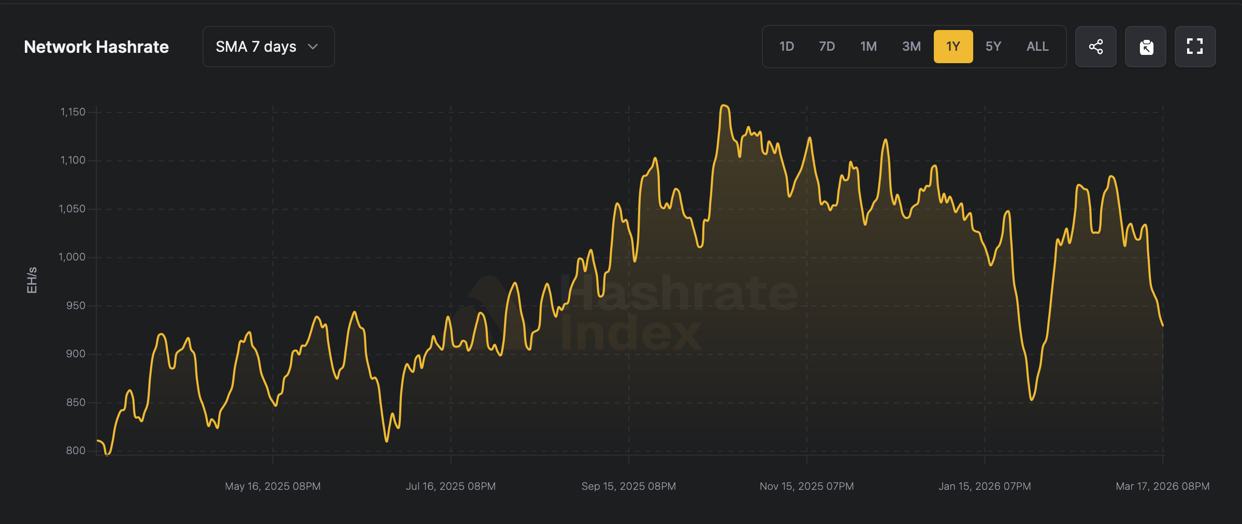Click the highlighted 1Y range button
Viewport: 1242px width, 524px height.
[953, 47]
